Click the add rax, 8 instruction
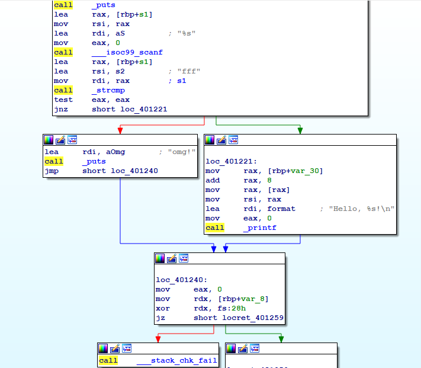The height and width of the screenshot is (368, 421). (239, 181)
